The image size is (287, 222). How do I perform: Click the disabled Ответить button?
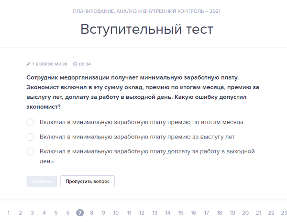pyautogui.click(x=42, y=181)
